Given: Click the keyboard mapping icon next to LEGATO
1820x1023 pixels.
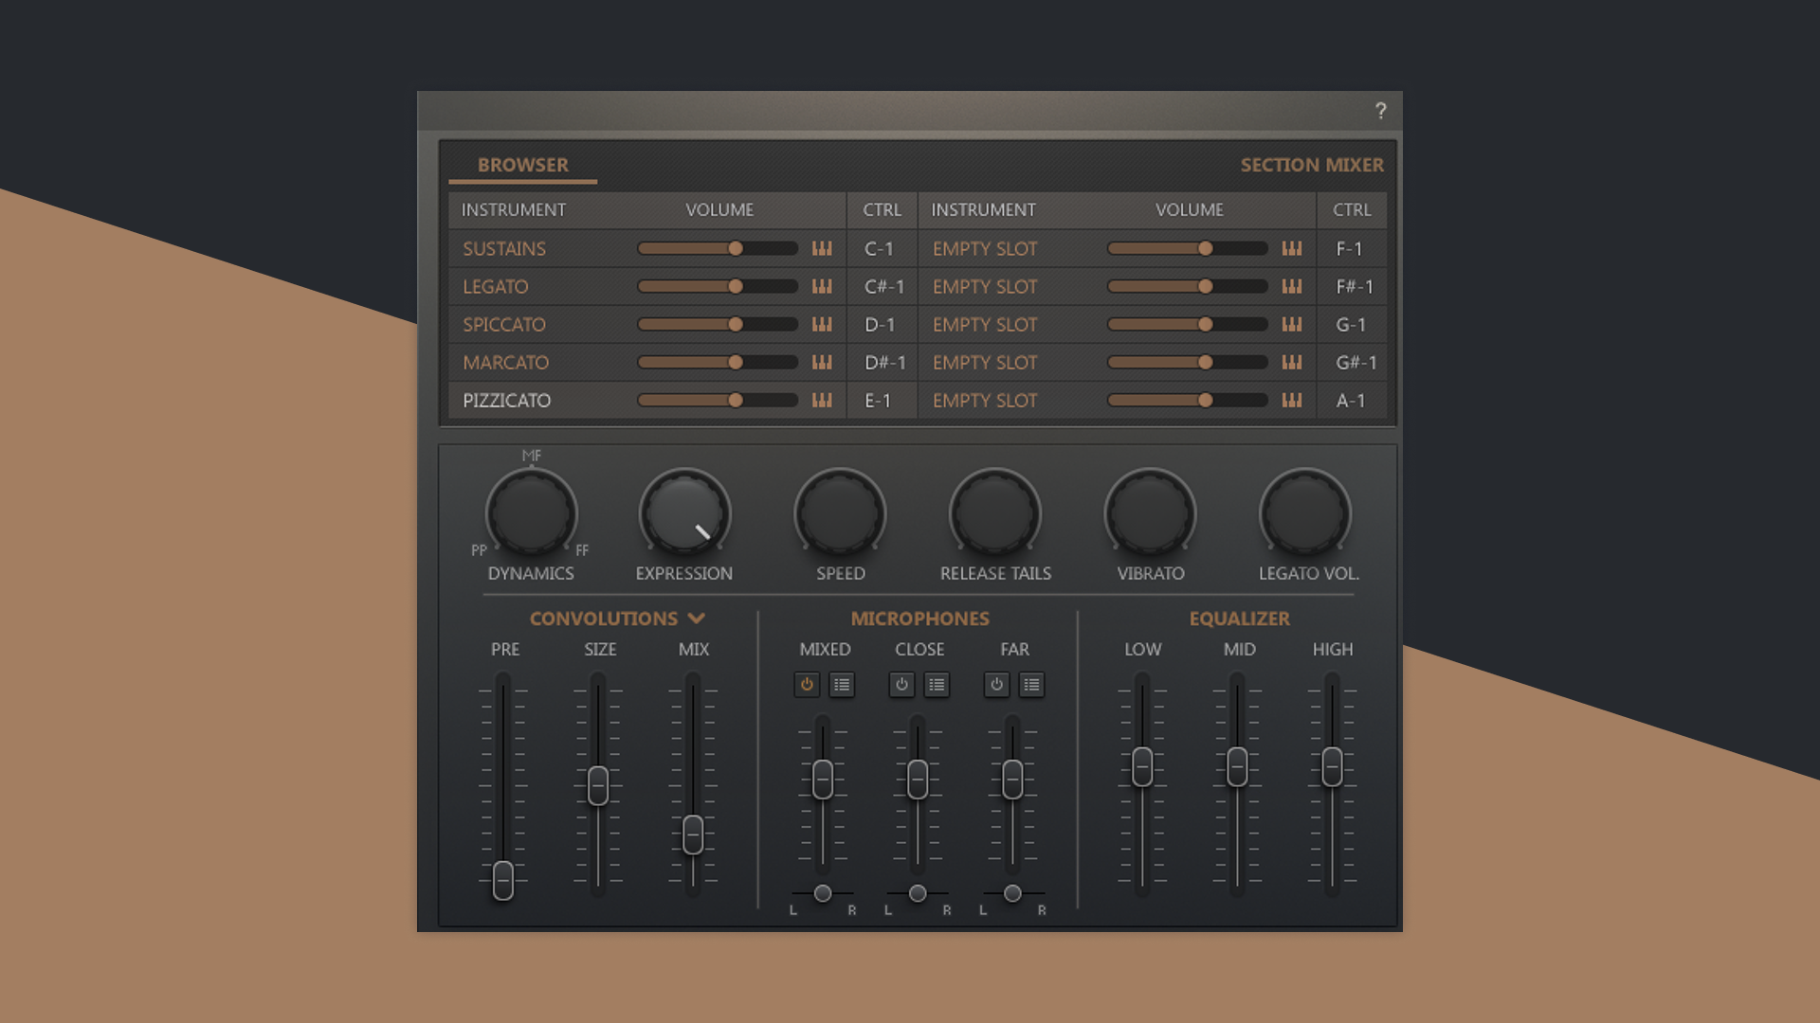Looking at the screenshot, I should click(821, 286).
